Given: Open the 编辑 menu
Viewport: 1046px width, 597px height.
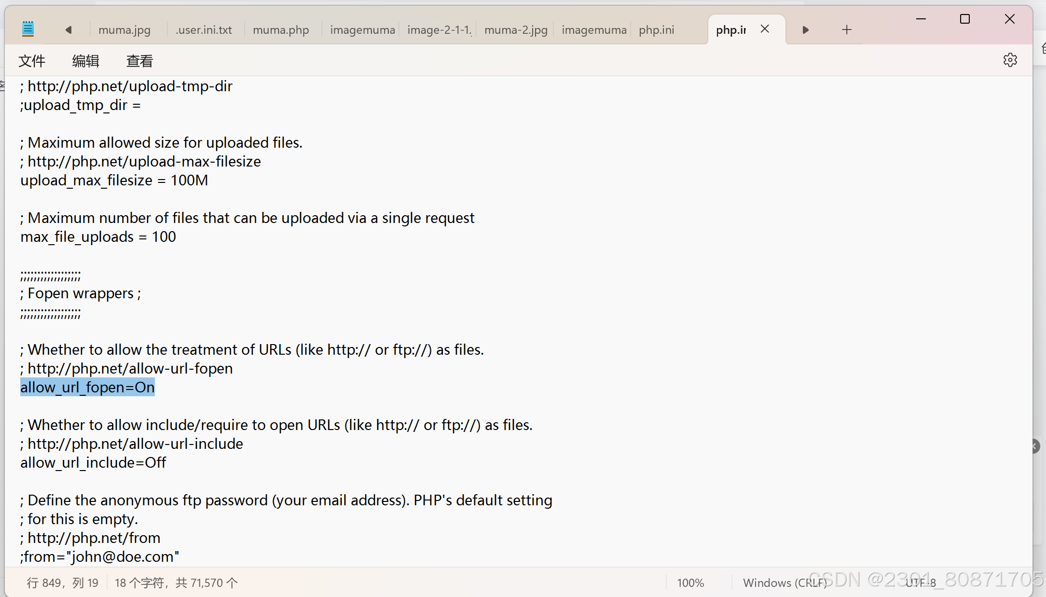Looking at the screenshot, I should point(86,61).
